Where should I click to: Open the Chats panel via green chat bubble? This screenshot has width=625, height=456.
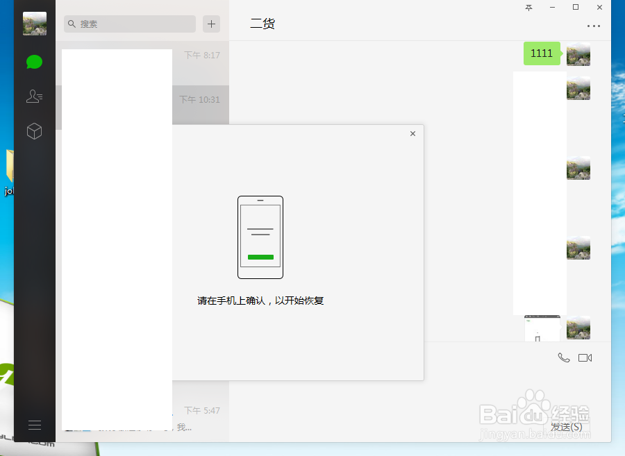click(34, 62)
